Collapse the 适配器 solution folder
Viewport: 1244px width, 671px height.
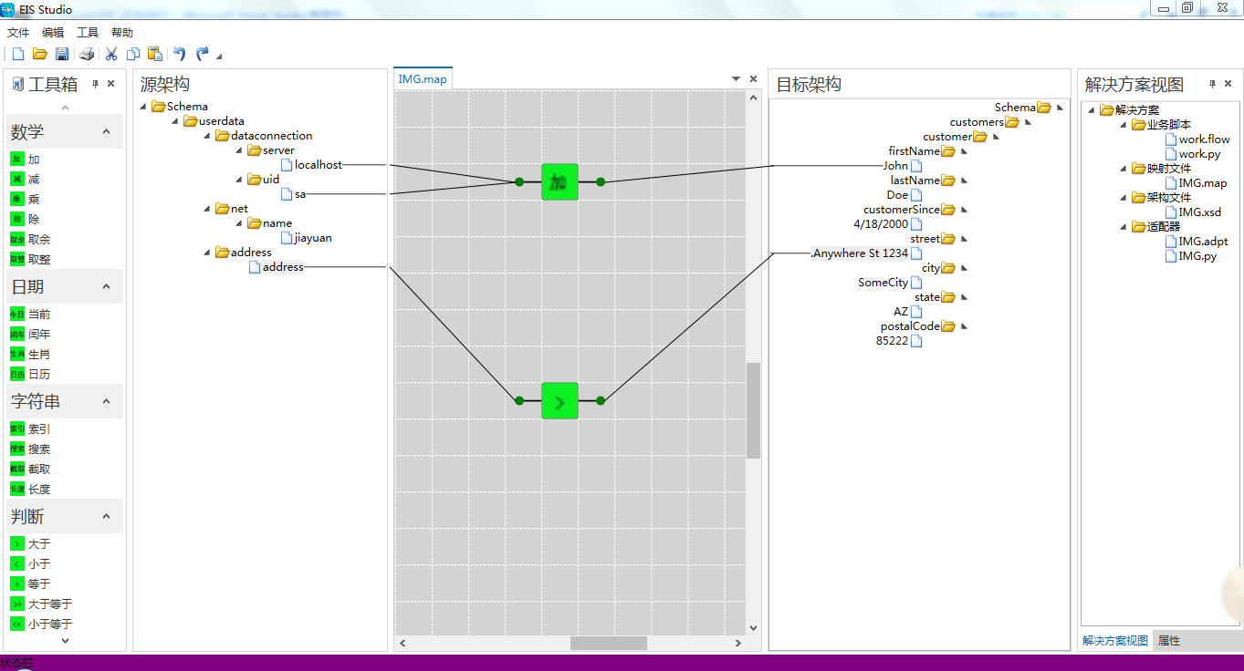pos(1124,227)
